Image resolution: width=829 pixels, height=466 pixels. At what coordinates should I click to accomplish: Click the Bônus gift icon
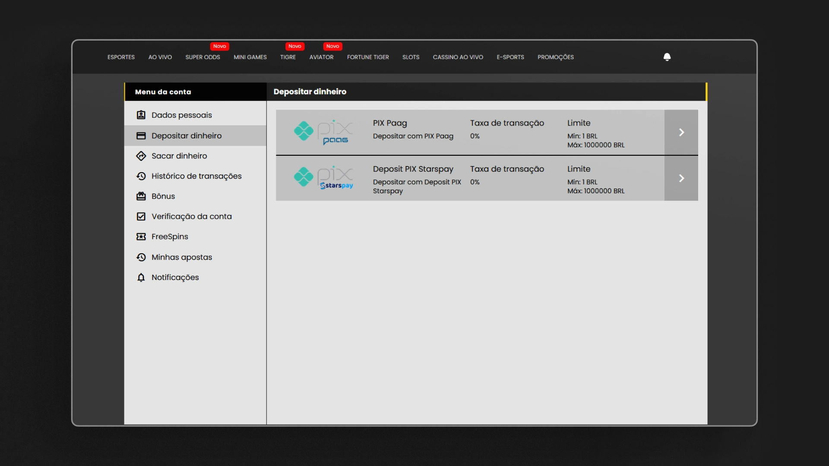click(141, 196)
